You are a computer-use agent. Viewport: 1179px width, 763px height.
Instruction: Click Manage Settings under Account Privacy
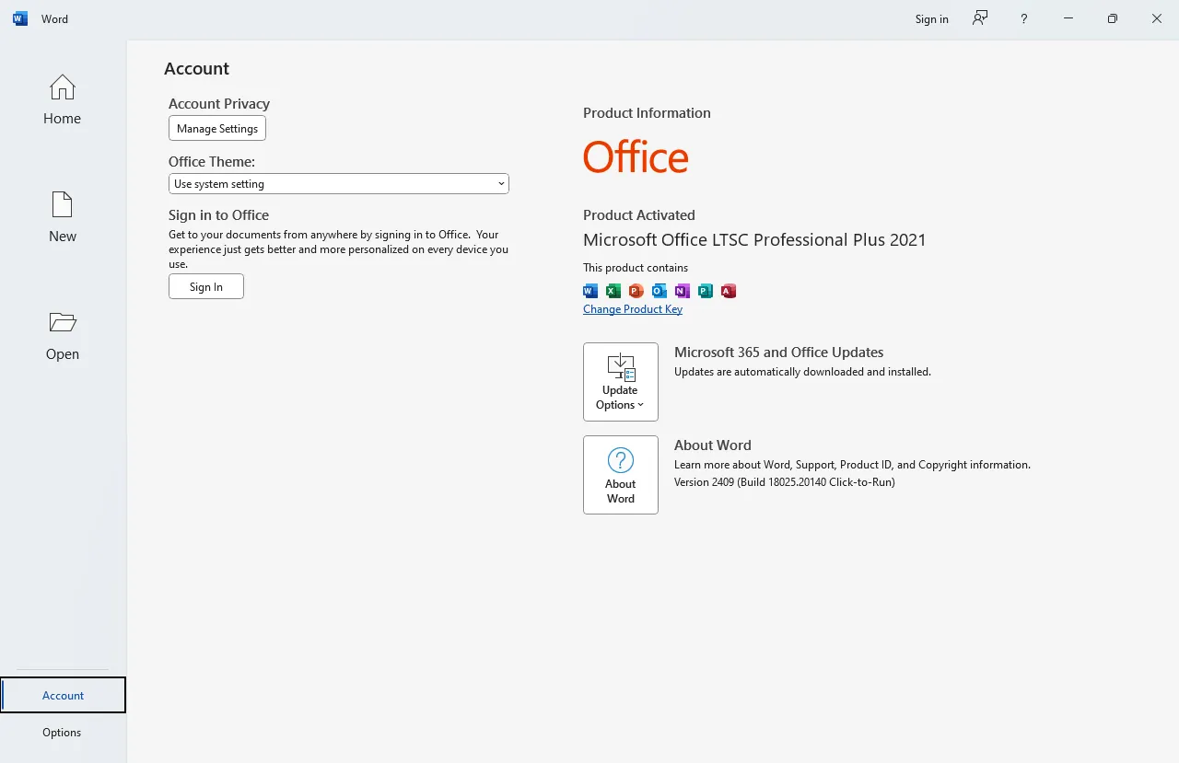[x=217, y=128]
